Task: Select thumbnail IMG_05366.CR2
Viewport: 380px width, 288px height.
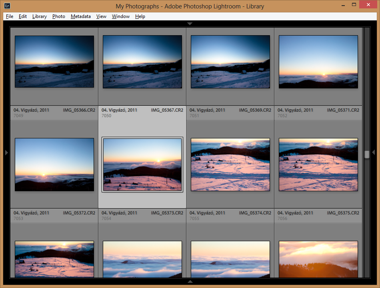Action: pyautogui.click(x=54, y=62)
